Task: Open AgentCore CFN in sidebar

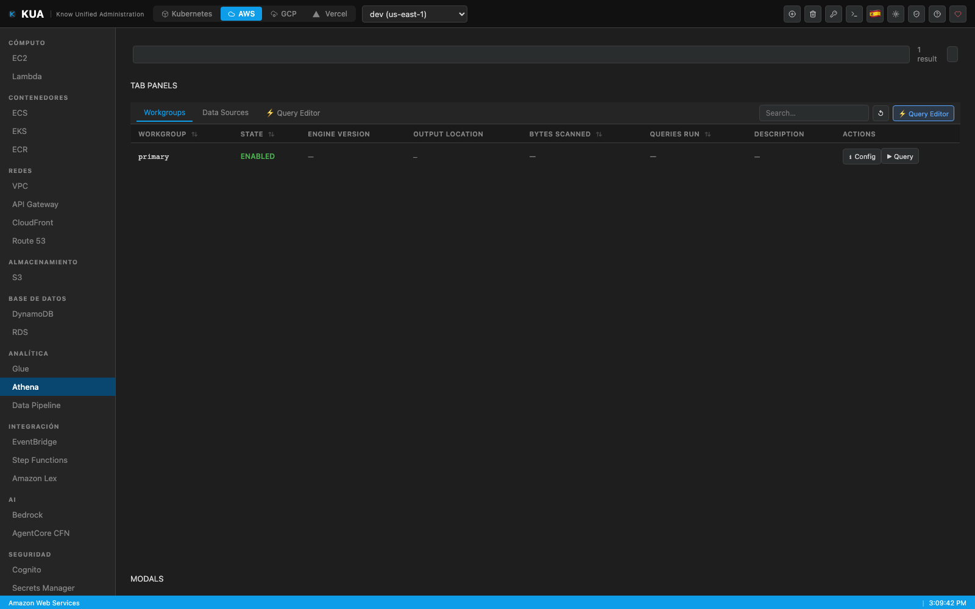Action: coord(58,533)
